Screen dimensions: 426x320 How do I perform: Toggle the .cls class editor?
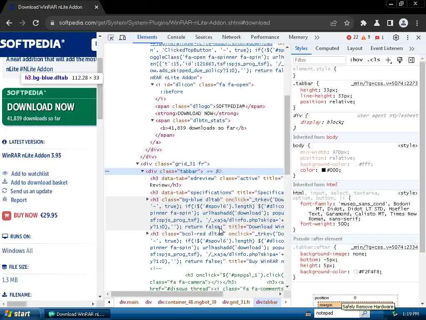coord(374,60)
